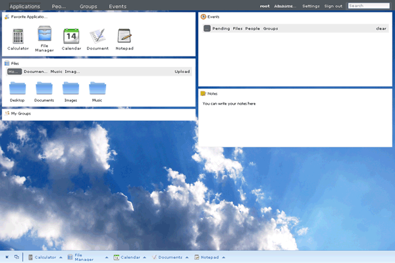Expand the arrow next to Calendar in taskbar

coord(145,257)
